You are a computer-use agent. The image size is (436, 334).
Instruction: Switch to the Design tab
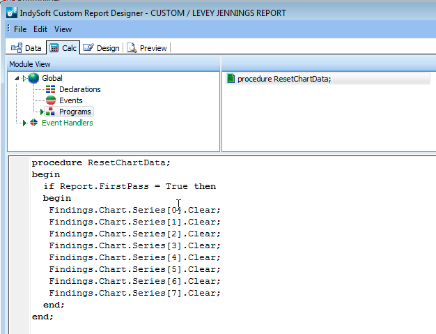(101, 48)
